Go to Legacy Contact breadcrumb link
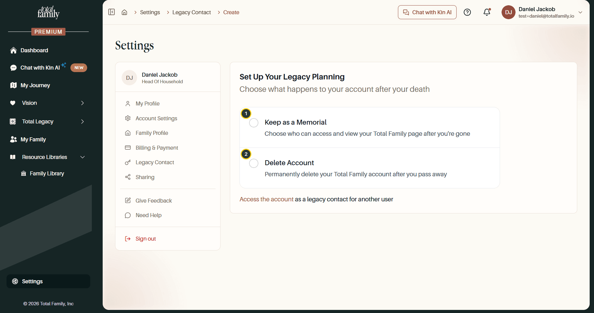Image resolution: width=594 pixels, height=313 pixels. 192,12
